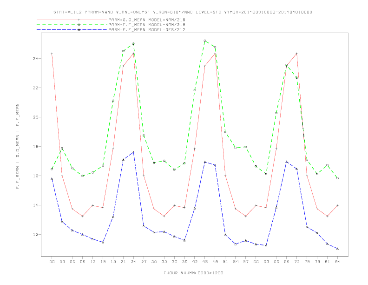
Task: Click x-axis tick label 42
Action: [x=195, y=262]
